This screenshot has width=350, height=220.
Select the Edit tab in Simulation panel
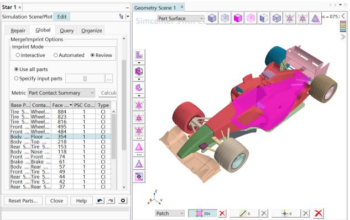(x=61, y=17)
